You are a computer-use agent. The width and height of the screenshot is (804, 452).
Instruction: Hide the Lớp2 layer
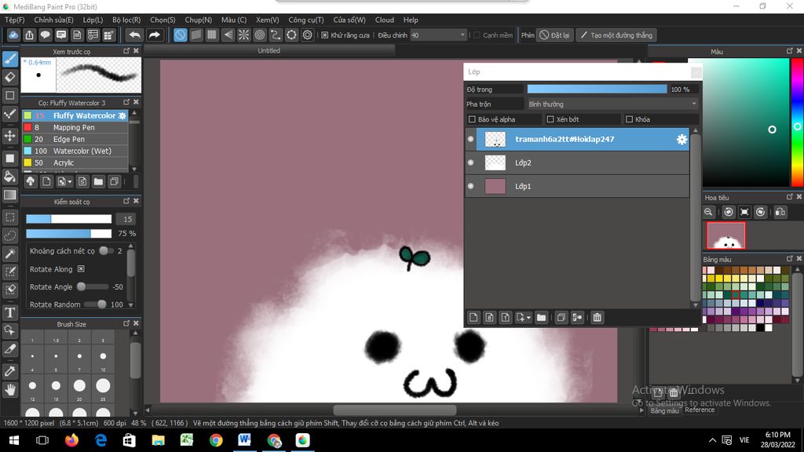(471, 163)
